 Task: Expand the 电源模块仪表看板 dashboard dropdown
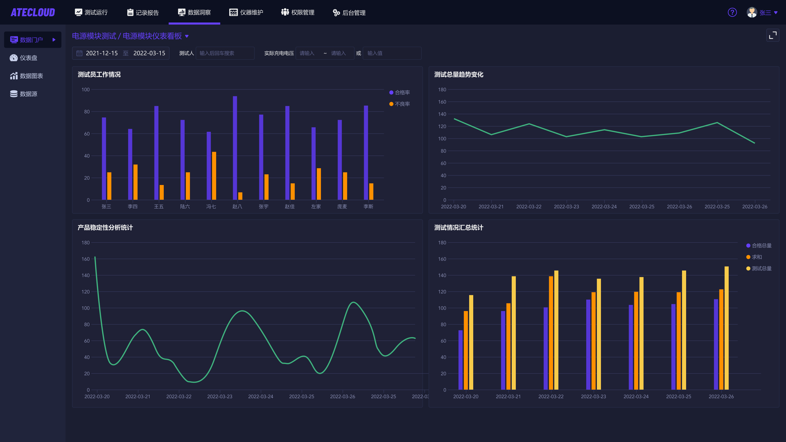(x=187, y=36)
